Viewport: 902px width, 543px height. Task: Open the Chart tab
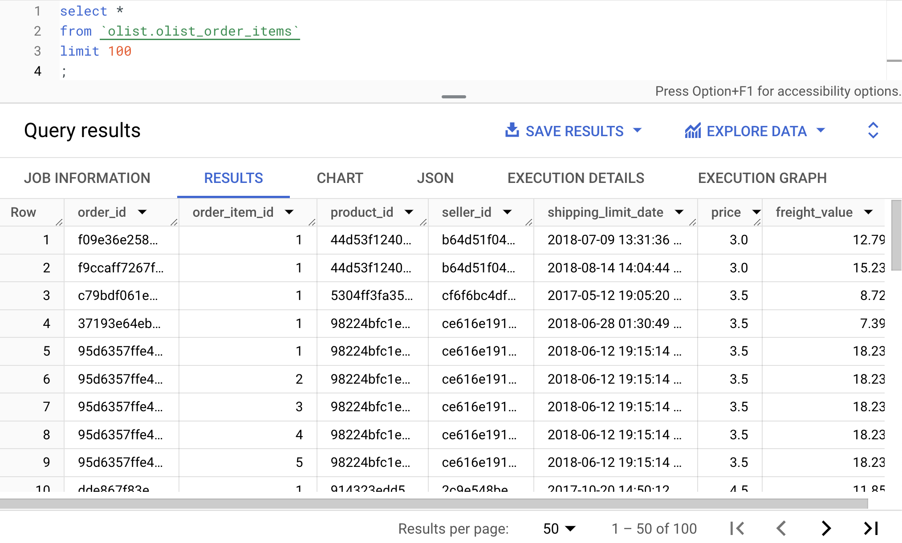click(x=340, y=178)
